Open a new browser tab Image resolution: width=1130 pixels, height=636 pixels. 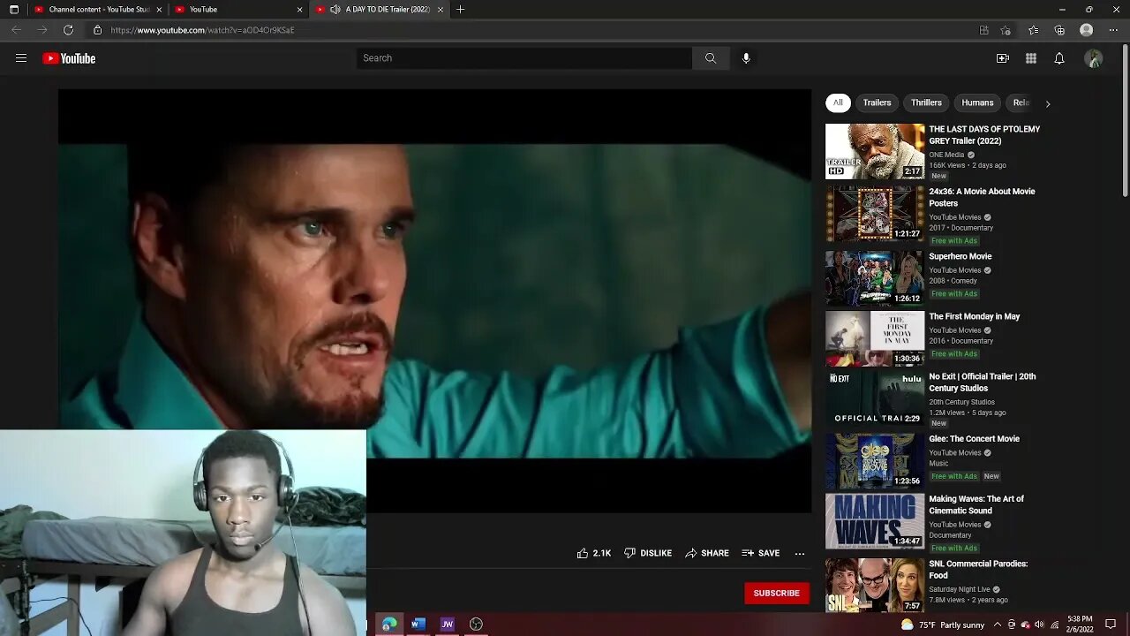(x=460, y=10)
